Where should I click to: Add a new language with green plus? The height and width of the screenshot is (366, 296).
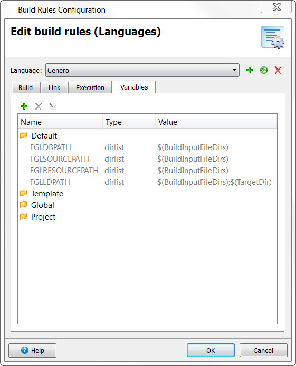tap(250, 70)
